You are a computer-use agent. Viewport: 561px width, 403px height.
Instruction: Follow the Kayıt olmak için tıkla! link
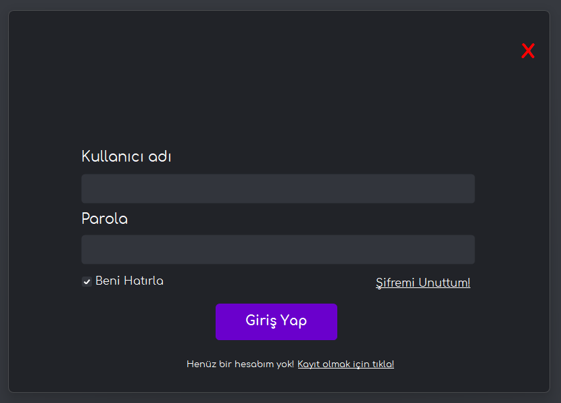(345, 364)
